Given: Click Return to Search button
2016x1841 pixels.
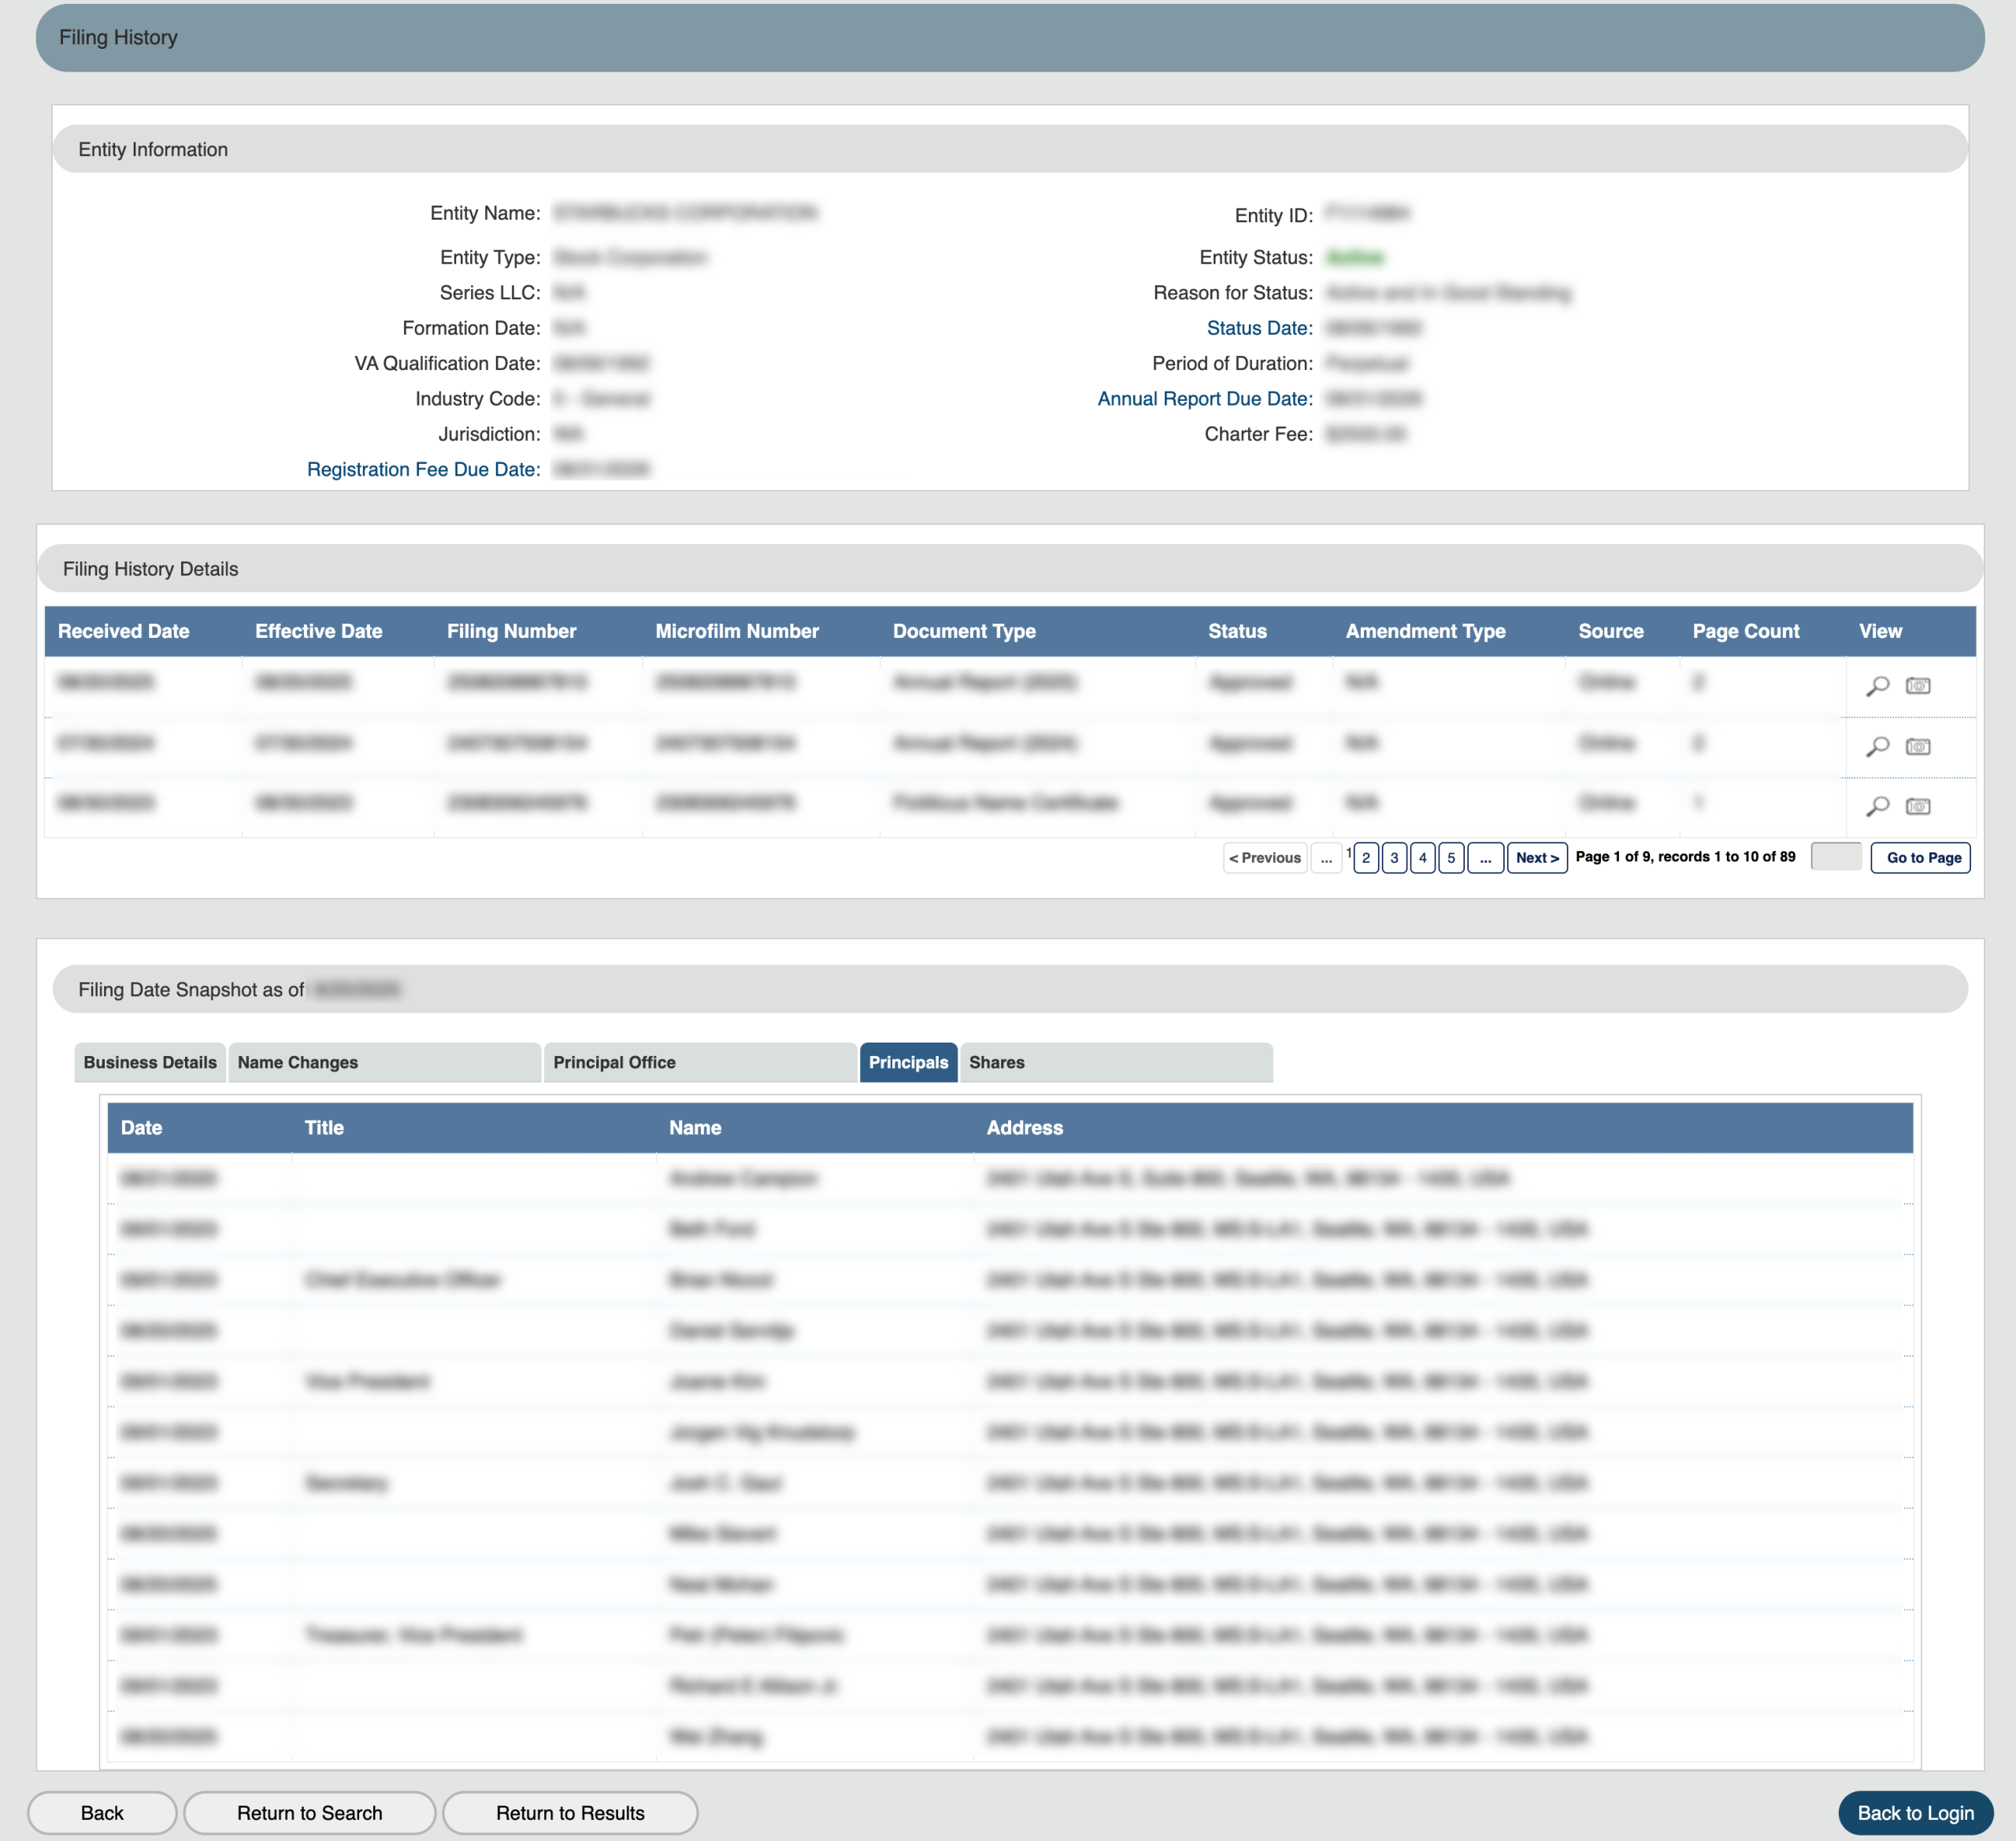Looking at the screenshot, I should tap(310, 1813).
